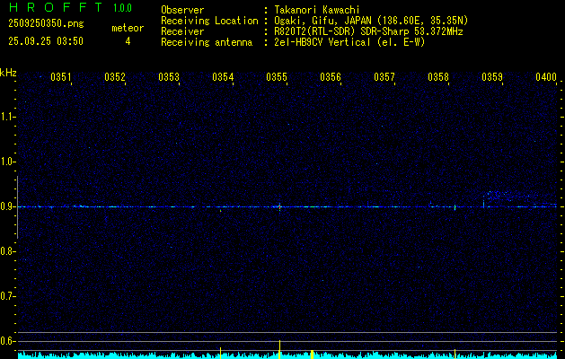Click the date stamp 25.09.25 03:50
The image size is (565, 359).
click(46, 41)
